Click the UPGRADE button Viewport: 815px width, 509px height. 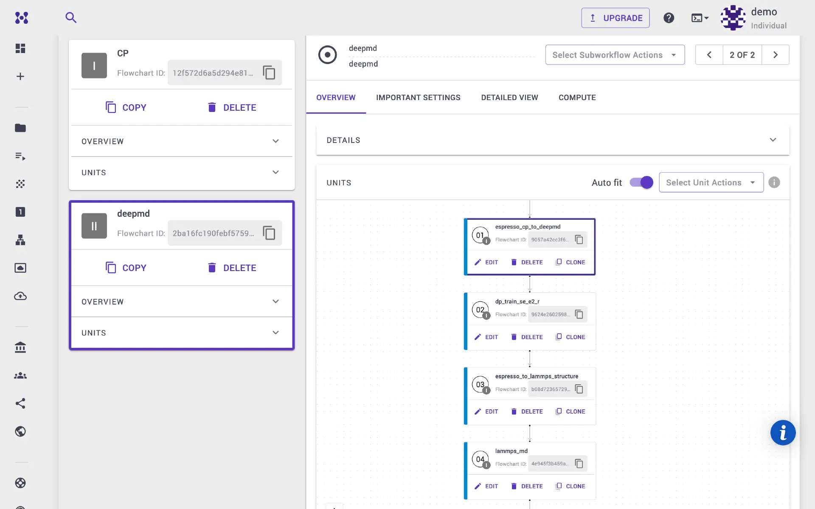click(x=615, y=18)
